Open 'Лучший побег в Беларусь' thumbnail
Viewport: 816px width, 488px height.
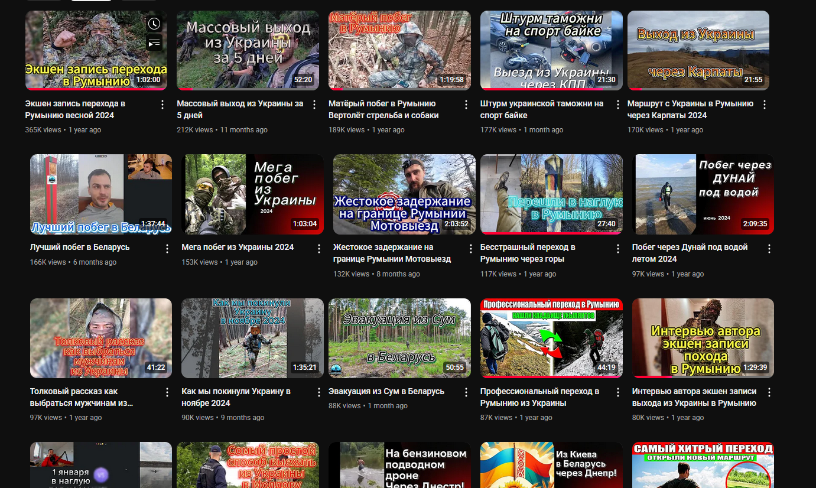(101, 194)
